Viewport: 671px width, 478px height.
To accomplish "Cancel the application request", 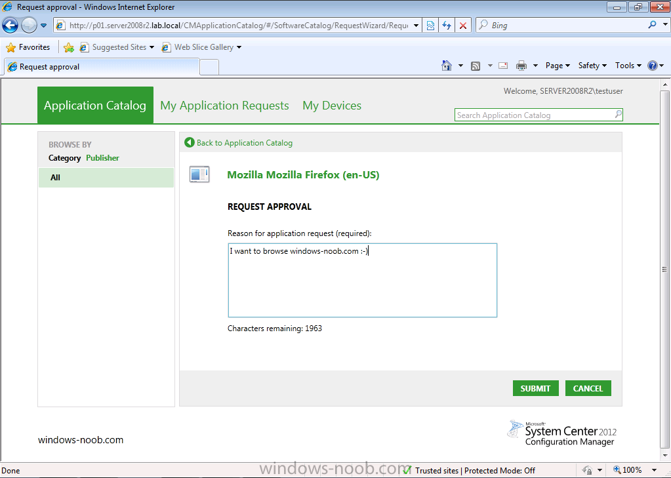I will pyautogui.click(x=588, y=388).
